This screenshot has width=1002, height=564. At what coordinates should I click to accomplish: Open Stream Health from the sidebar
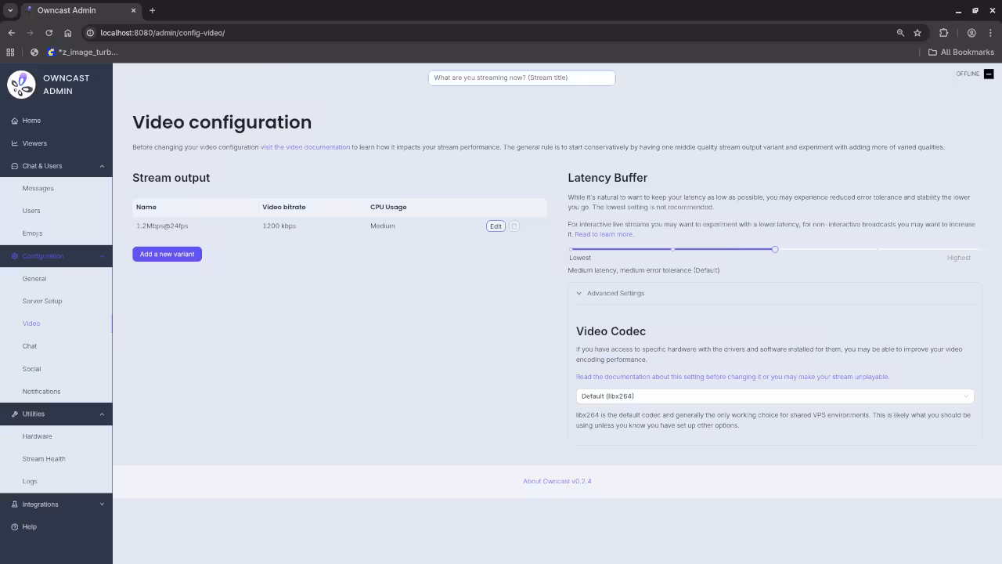point(44,458)
